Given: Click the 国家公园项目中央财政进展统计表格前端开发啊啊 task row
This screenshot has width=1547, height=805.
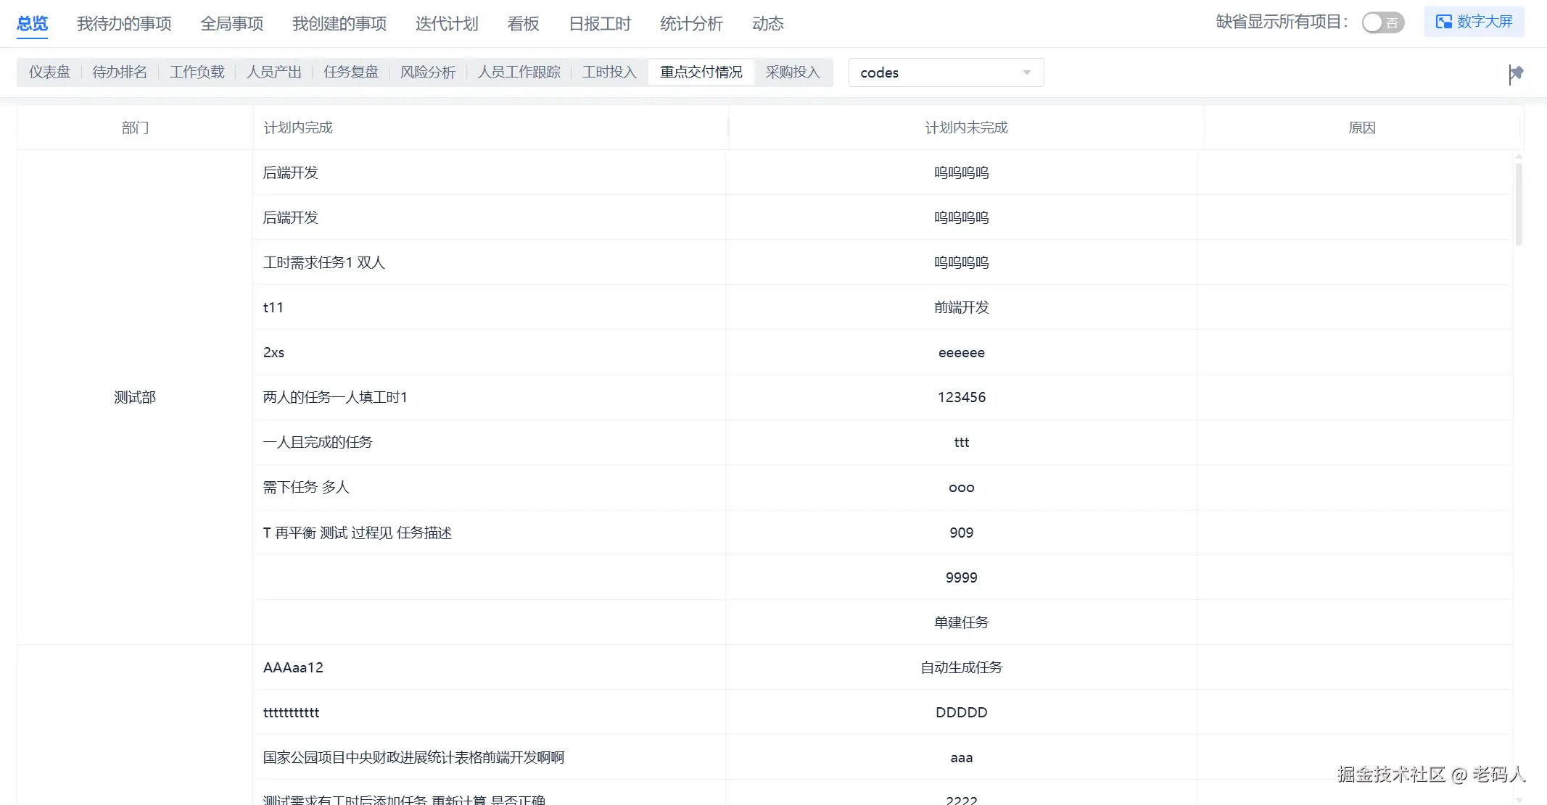Looking at the screenshot, I should [413, 757].
